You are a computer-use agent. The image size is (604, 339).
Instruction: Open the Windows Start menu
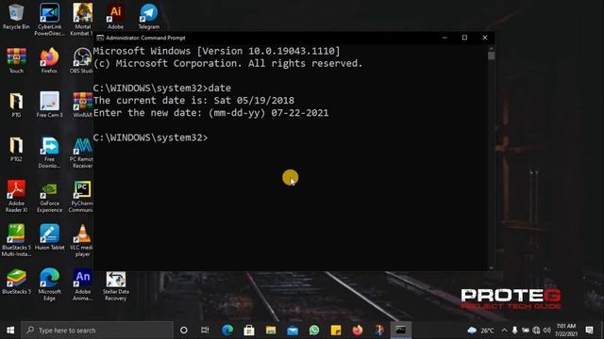(10, 331)
